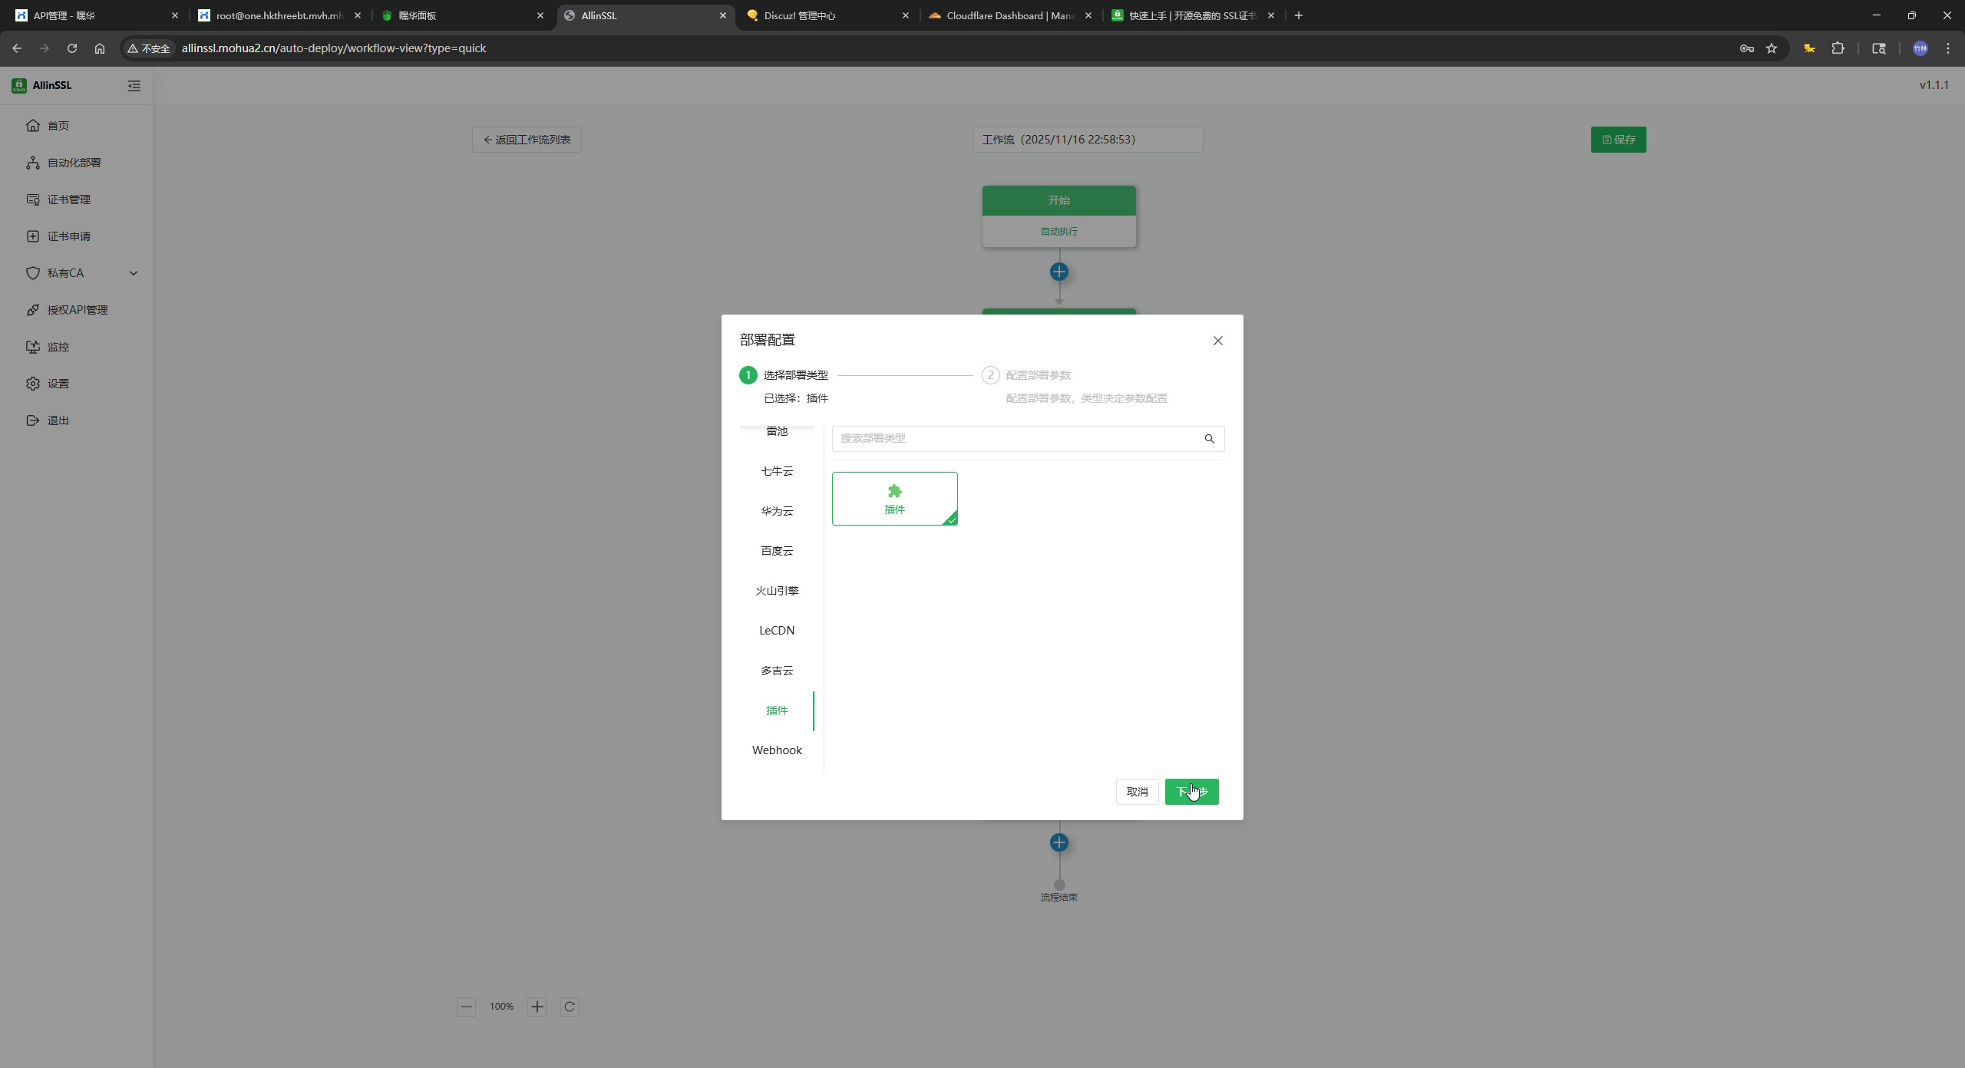Open 授权API管理 from the sidebar
Viewport: 1965px width, 1068px height.
point(77,310)
